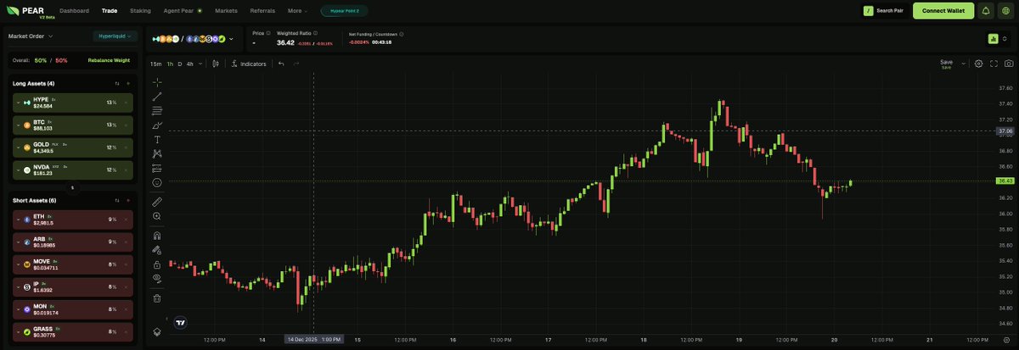The image size is (1019, 350).
Task: Toggle magnet mode in drawing toolbar
Action: [157, 236]
